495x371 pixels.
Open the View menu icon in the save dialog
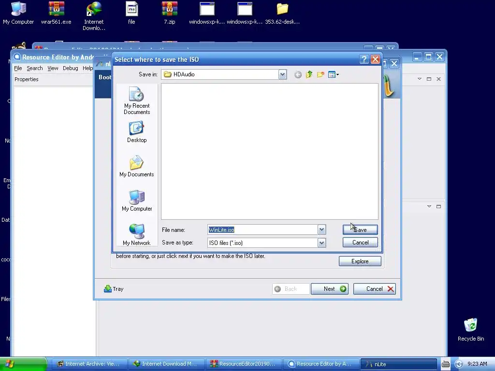coord(334,75)
